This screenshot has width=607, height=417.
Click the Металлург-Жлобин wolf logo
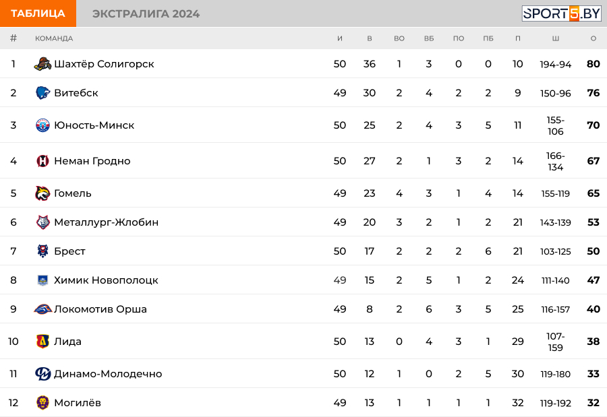tap(42, 222)
